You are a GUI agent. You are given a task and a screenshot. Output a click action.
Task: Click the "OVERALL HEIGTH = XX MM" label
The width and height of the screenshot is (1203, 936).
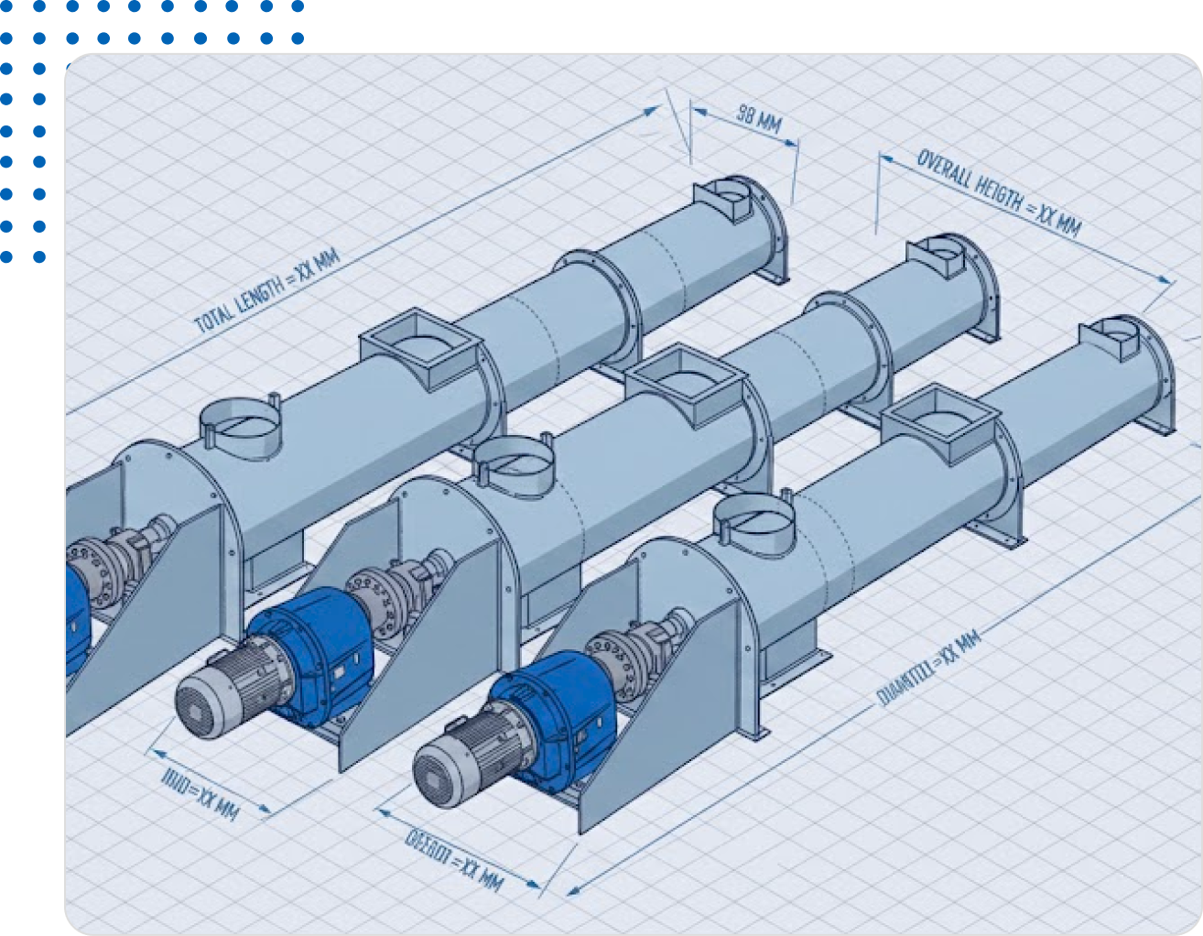[998, 193]
